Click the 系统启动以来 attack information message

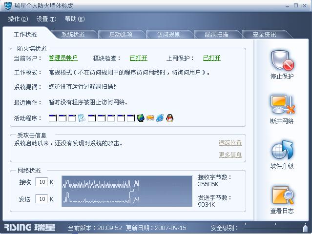(x=68, y=143)
